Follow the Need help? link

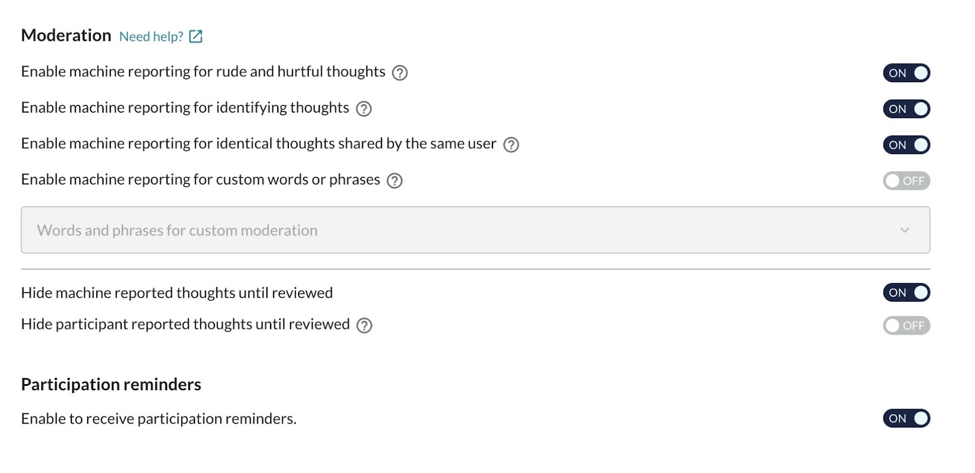click(151, 37)
